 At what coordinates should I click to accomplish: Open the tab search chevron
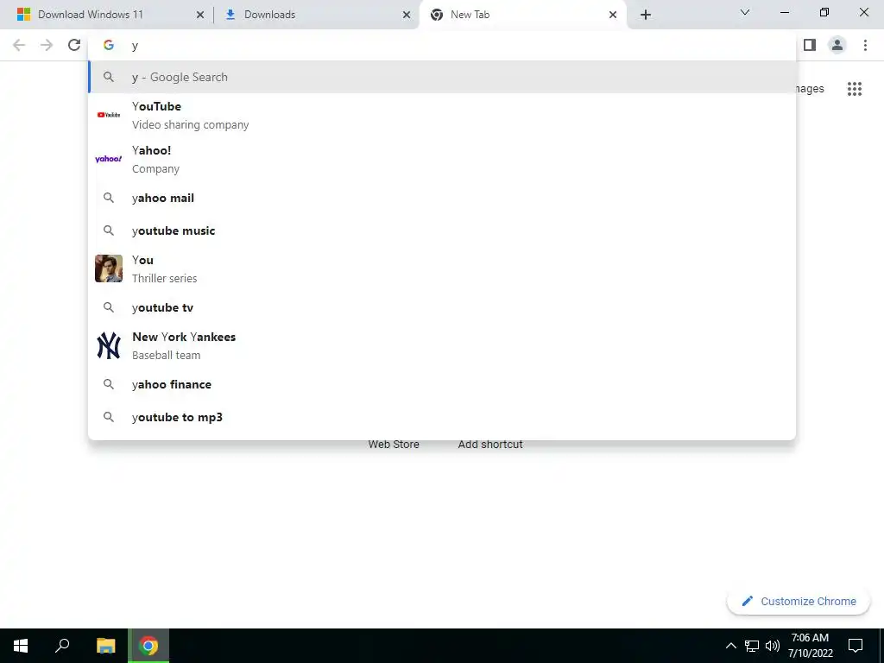click(745, 12)
